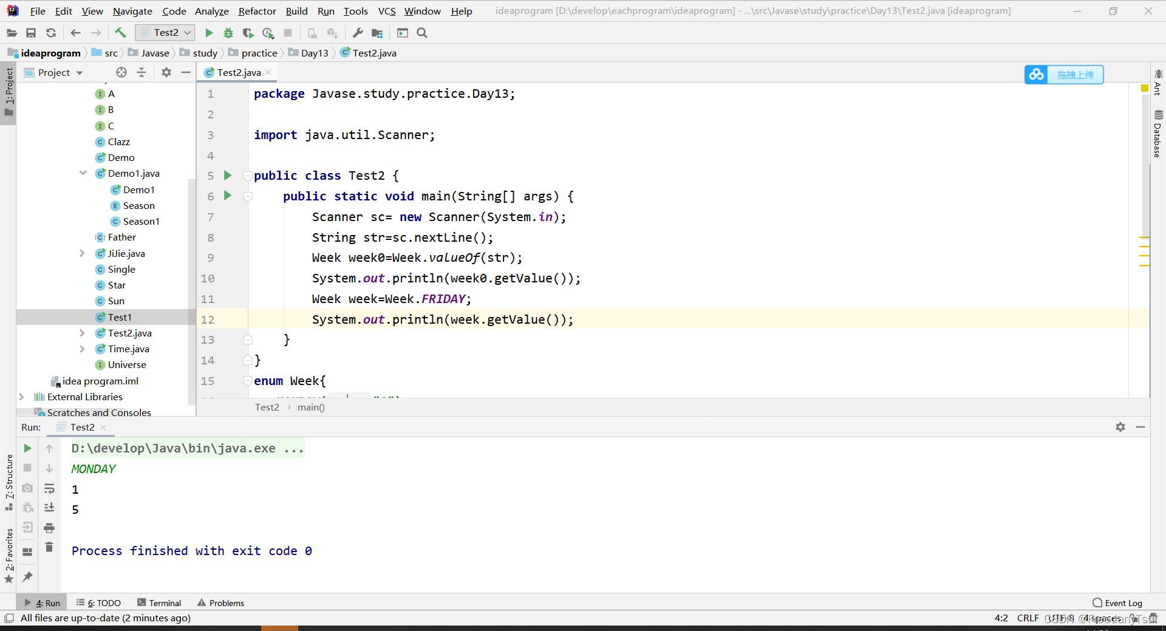This screenshot has height=631, width=1166.
Task: Expand the Test2.java tree node
Action: (x=82, y=333)
